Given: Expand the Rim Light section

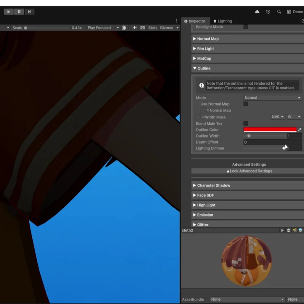Looking at the screenshot, I should tap(205, 49).
